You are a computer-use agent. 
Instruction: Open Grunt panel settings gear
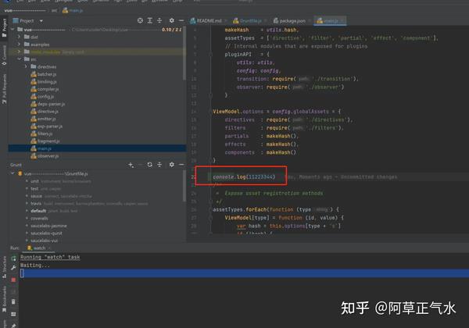(x=171, y=165)
